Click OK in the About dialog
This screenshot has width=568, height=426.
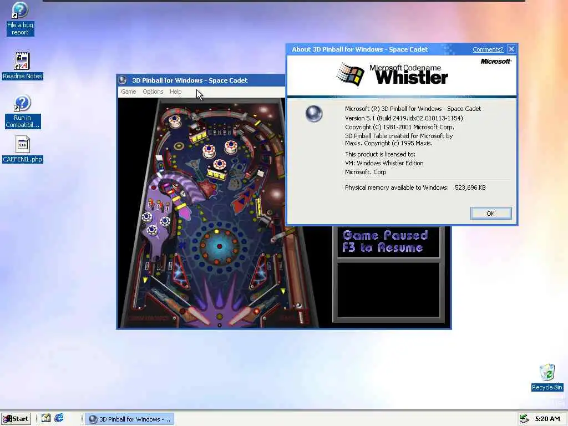pyautogui.click(x=491, y=214)
